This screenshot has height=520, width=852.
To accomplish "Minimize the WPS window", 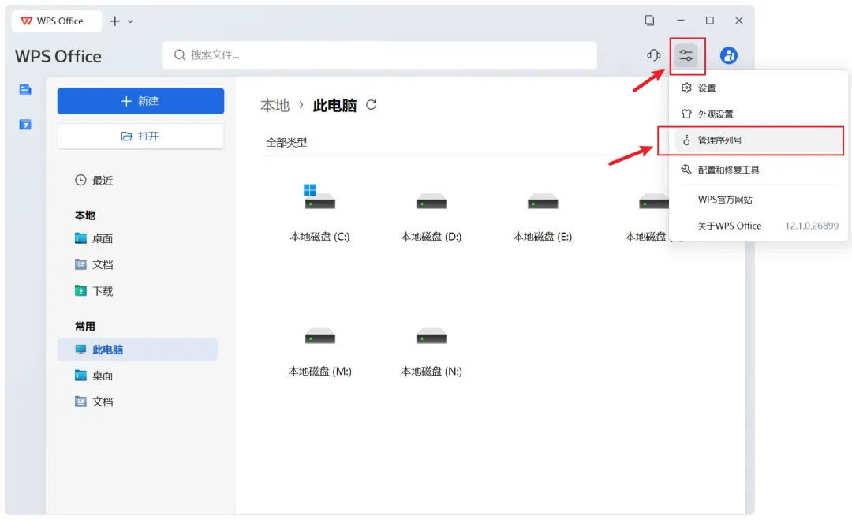I will [680, 21].
